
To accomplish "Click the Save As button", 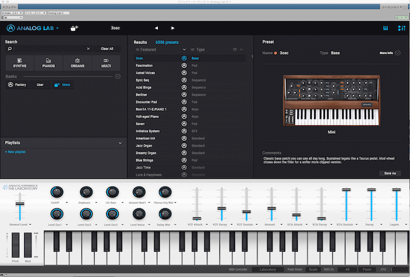I will click(x=390, y=173).
